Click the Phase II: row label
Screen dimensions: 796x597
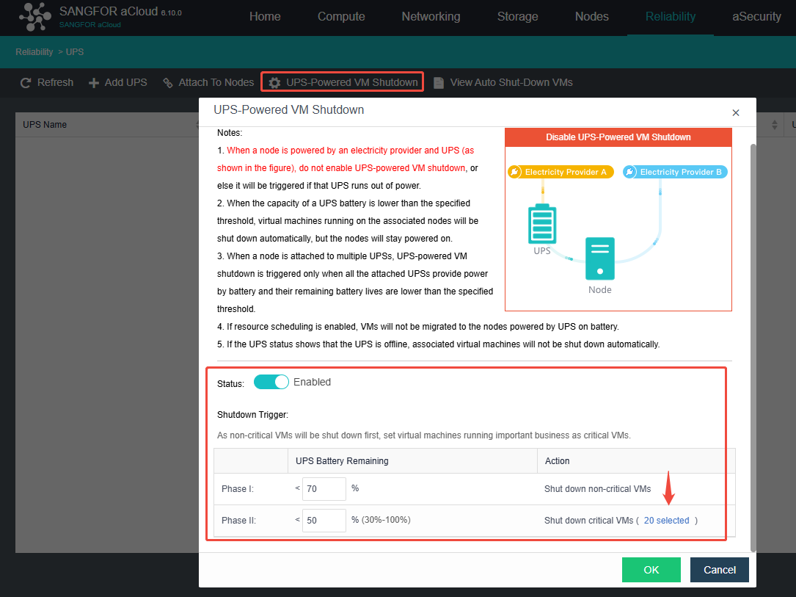pyautogui.click(x=238, y=521)
